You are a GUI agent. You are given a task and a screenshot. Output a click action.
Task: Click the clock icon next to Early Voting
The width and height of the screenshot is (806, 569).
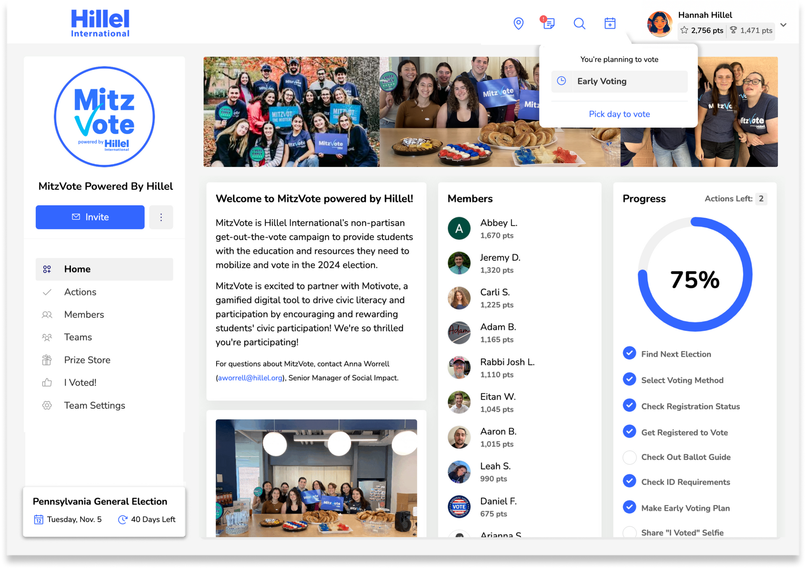[562, 81]
